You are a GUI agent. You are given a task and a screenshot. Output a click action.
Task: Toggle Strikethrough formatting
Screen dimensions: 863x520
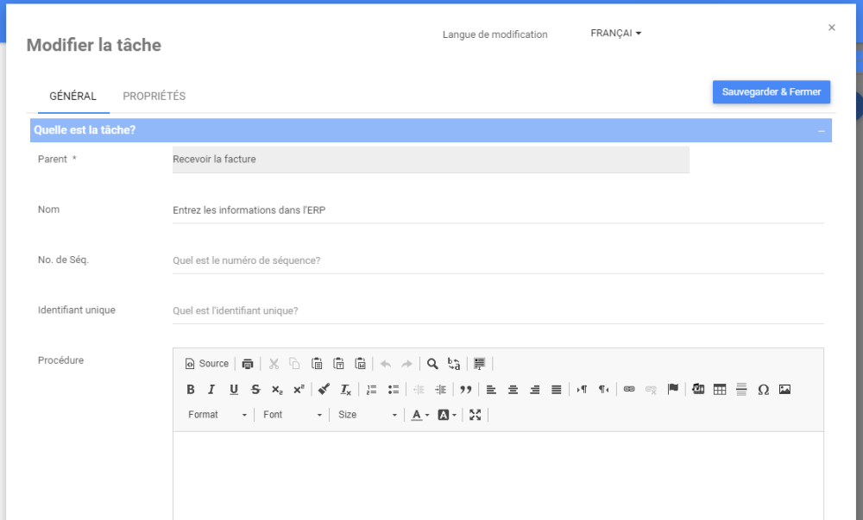coord(255,389)
